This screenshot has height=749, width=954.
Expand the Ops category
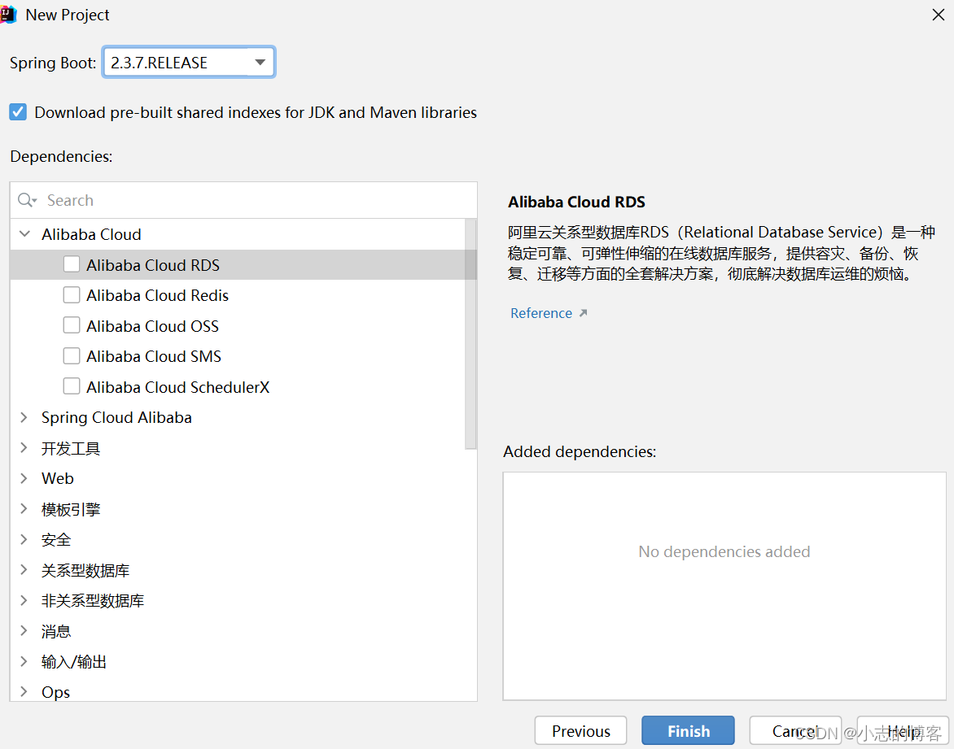(x=24, y=692)
